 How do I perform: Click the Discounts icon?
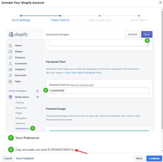coord(10,75)
